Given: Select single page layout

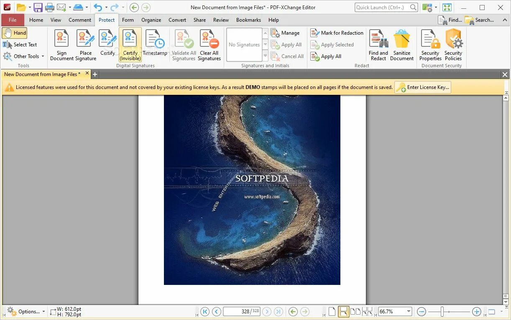Looking at the screenshot, I should (x=332, y=312).
